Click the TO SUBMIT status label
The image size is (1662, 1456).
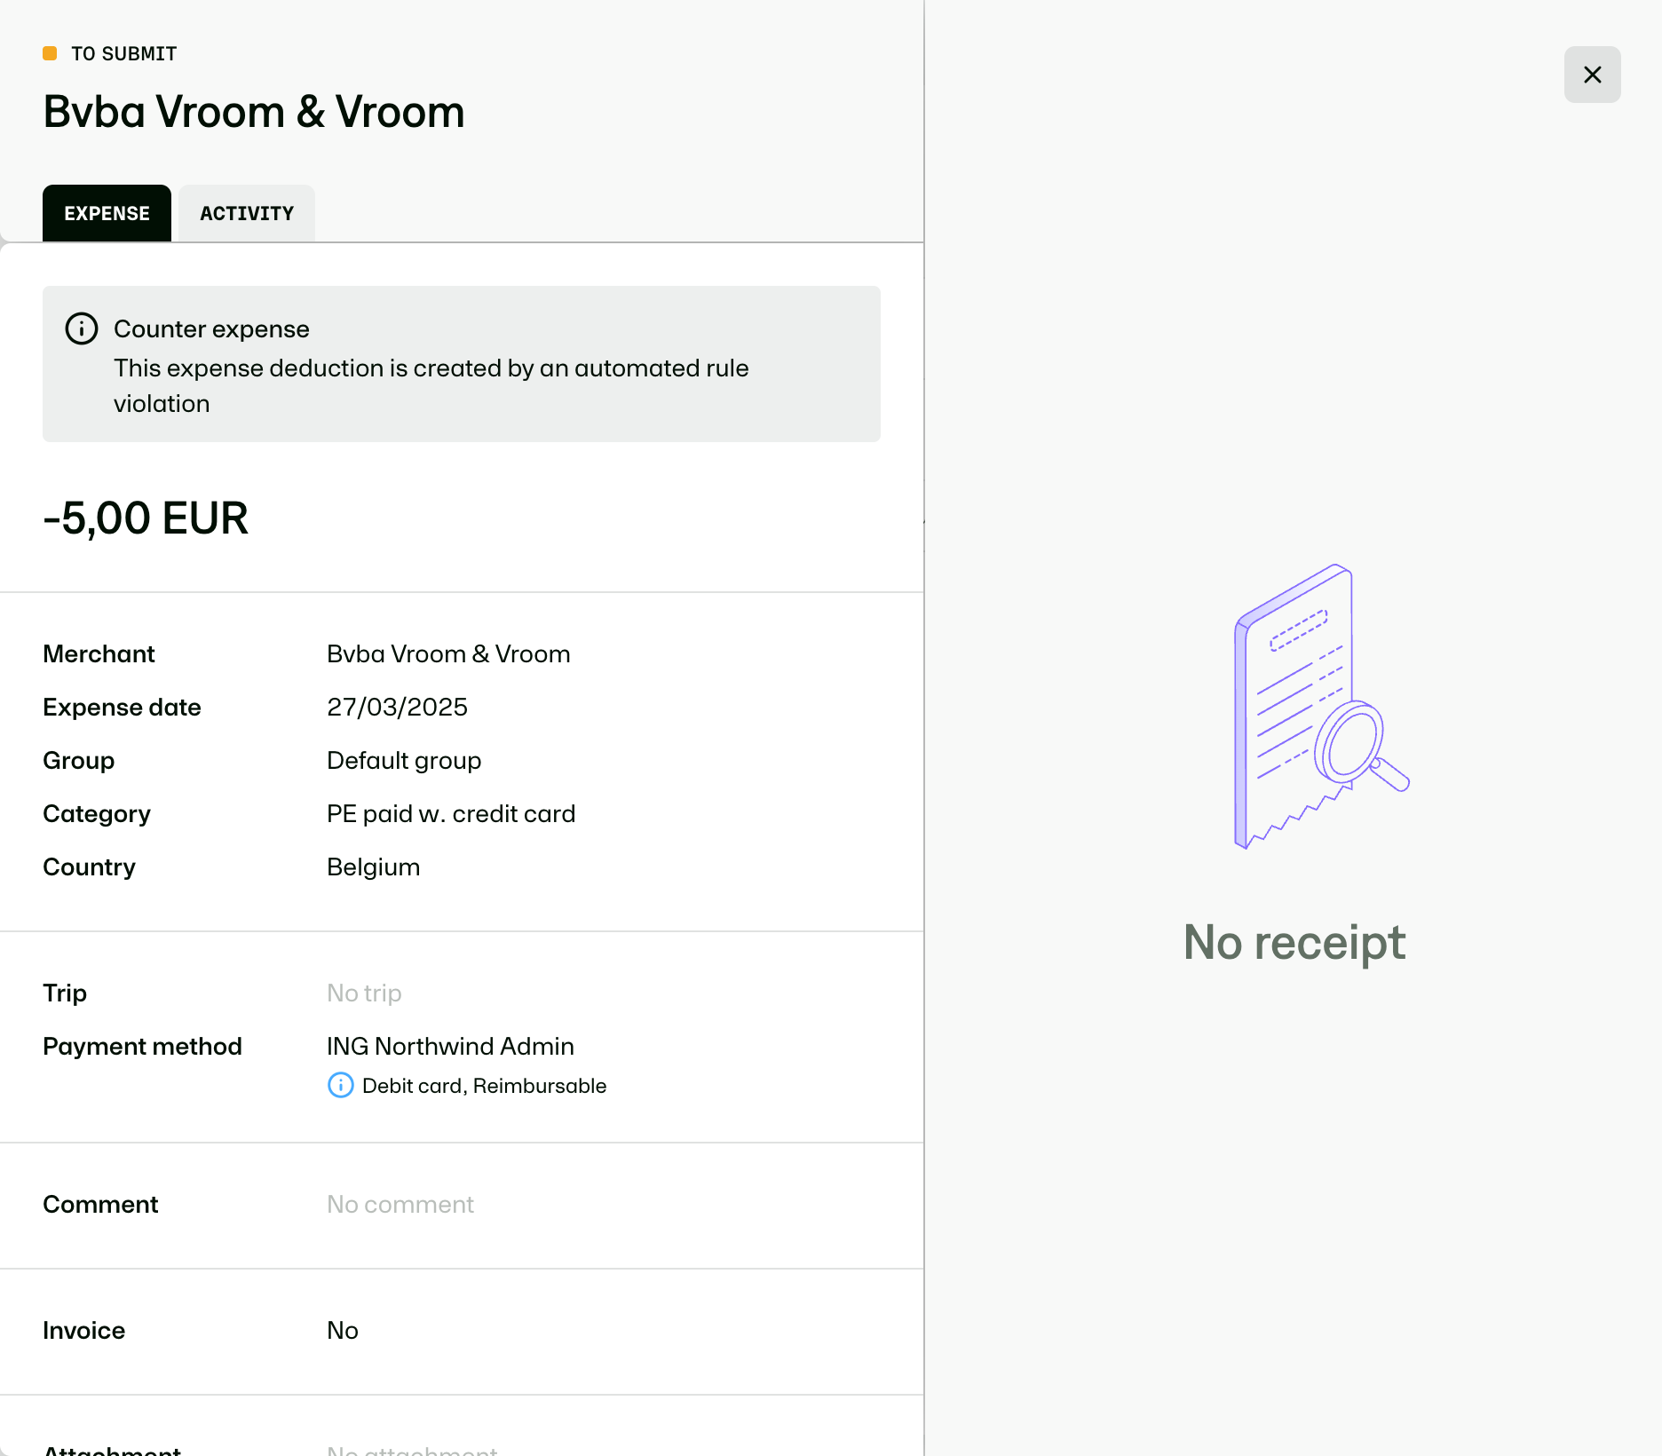(124, 53)
